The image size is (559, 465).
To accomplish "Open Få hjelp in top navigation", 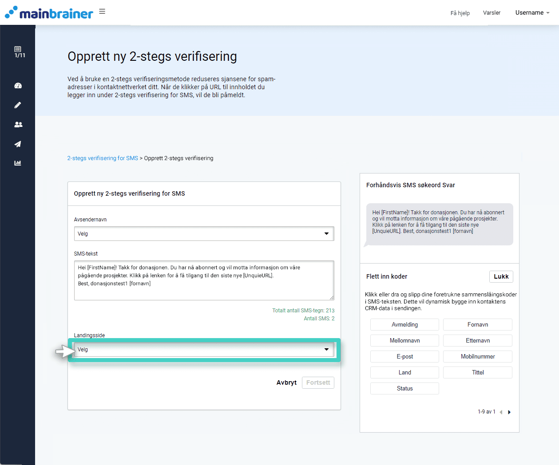I will click(x=460, y=13).
